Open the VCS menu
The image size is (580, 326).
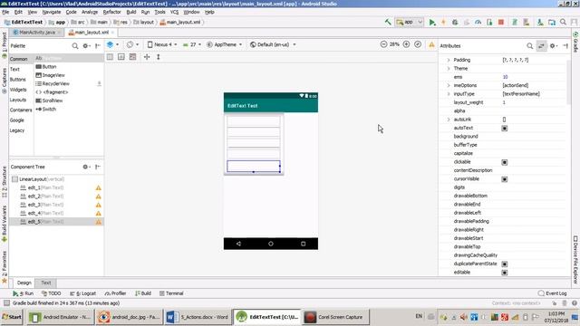(174, 12)
